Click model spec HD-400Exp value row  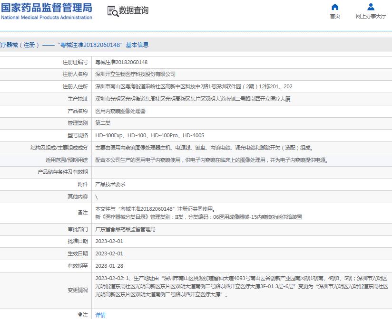pyautogui.click(x=149, y=135)
